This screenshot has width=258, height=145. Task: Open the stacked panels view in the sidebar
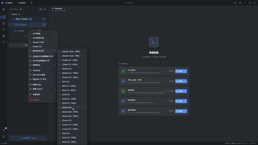(x=3, y=23)
